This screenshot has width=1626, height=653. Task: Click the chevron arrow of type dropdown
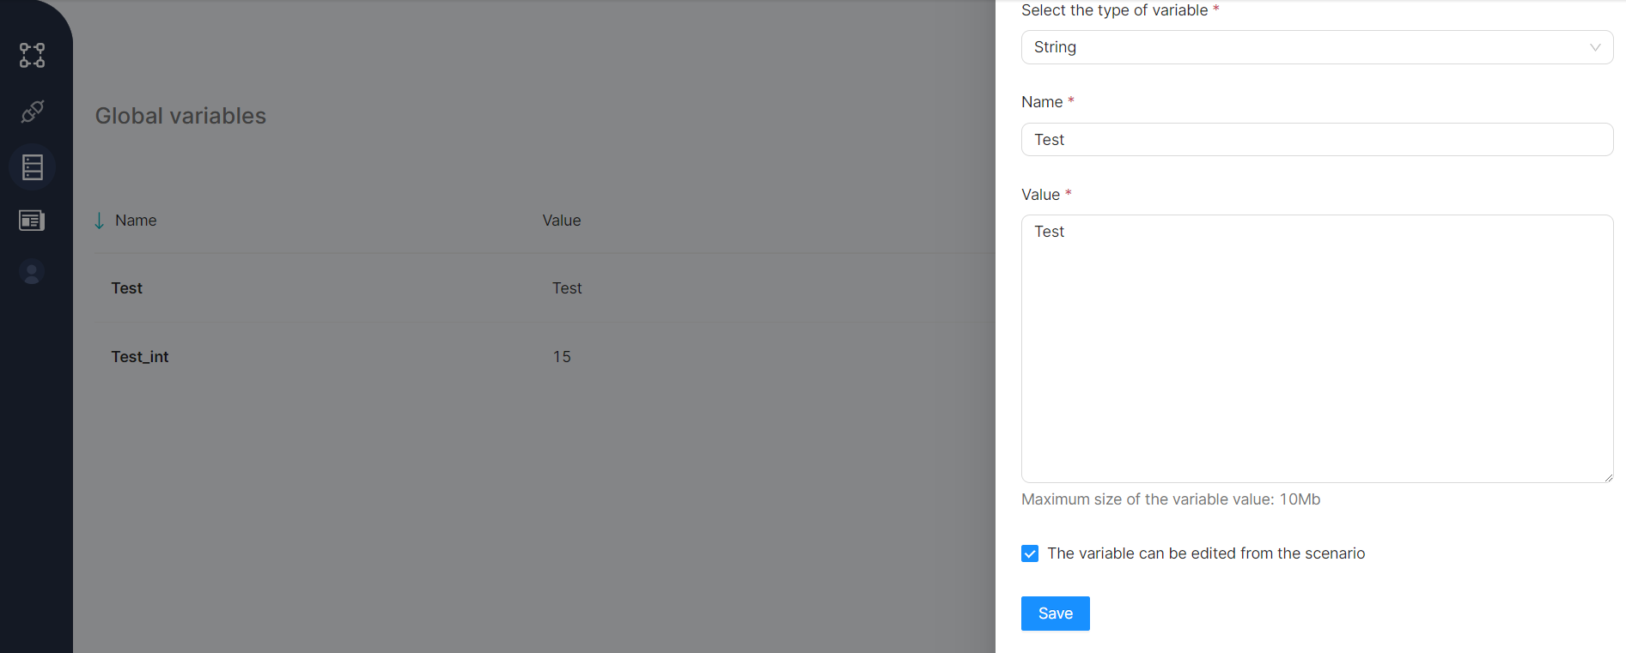[x=1595, y=47]
